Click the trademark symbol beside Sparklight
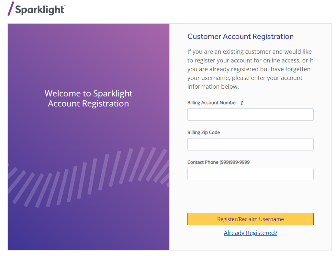This screenshot has width=336, height=256. tap(65, 6)
